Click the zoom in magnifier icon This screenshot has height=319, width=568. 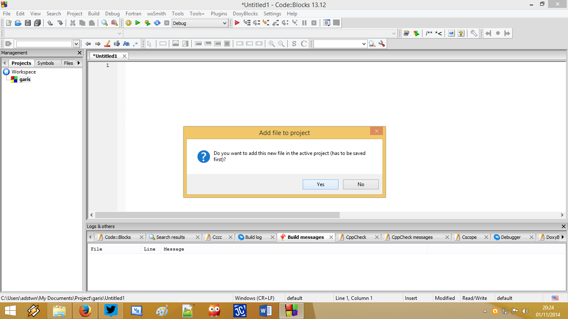pos(272,44)
